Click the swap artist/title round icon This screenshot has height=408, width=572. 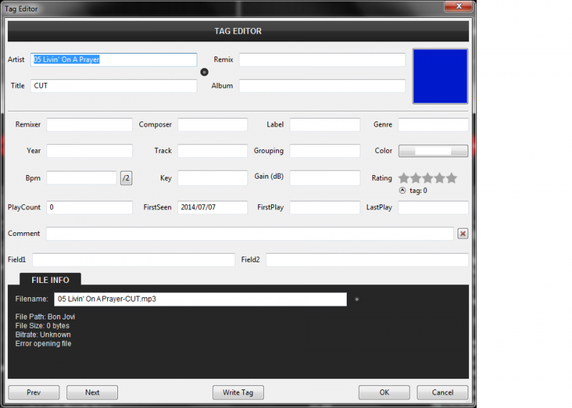tap(204, 72)
